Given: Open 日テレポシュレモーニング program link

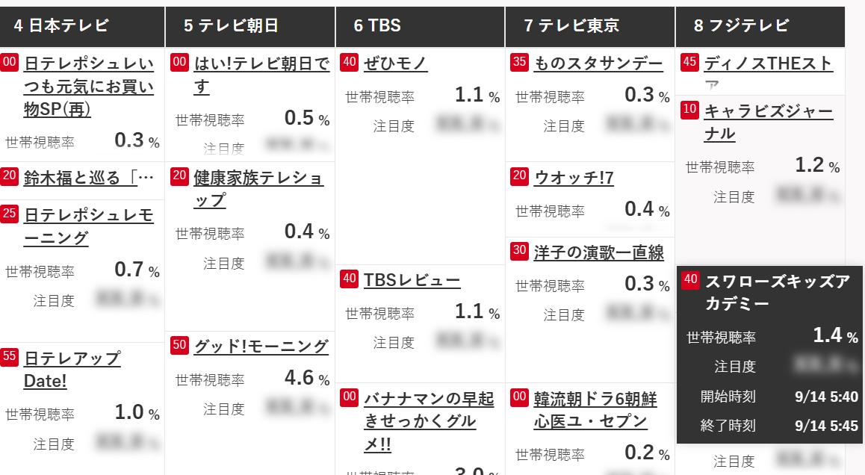Looking at the screenshot, I should [x=88, y=226].
